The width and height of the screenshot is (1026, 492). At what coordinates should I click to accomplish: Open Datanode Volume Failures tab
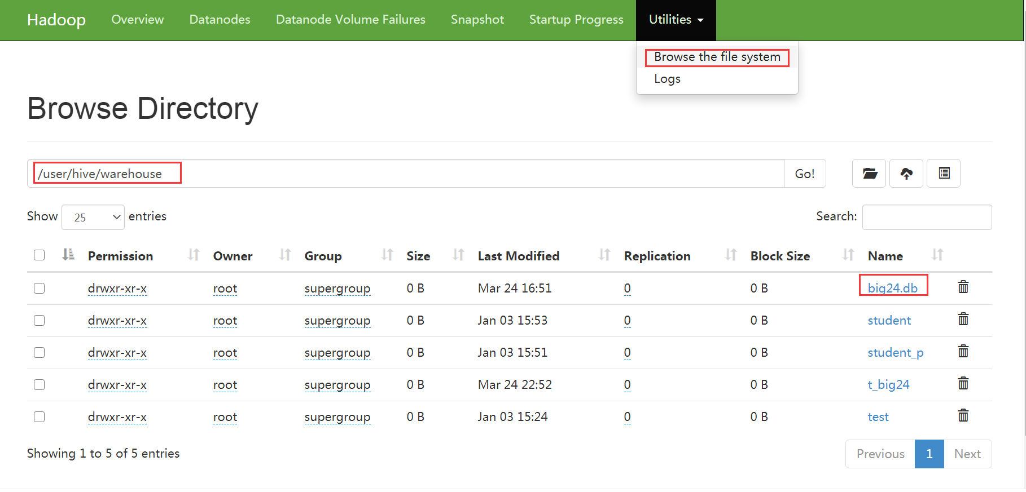coord(350,20)
